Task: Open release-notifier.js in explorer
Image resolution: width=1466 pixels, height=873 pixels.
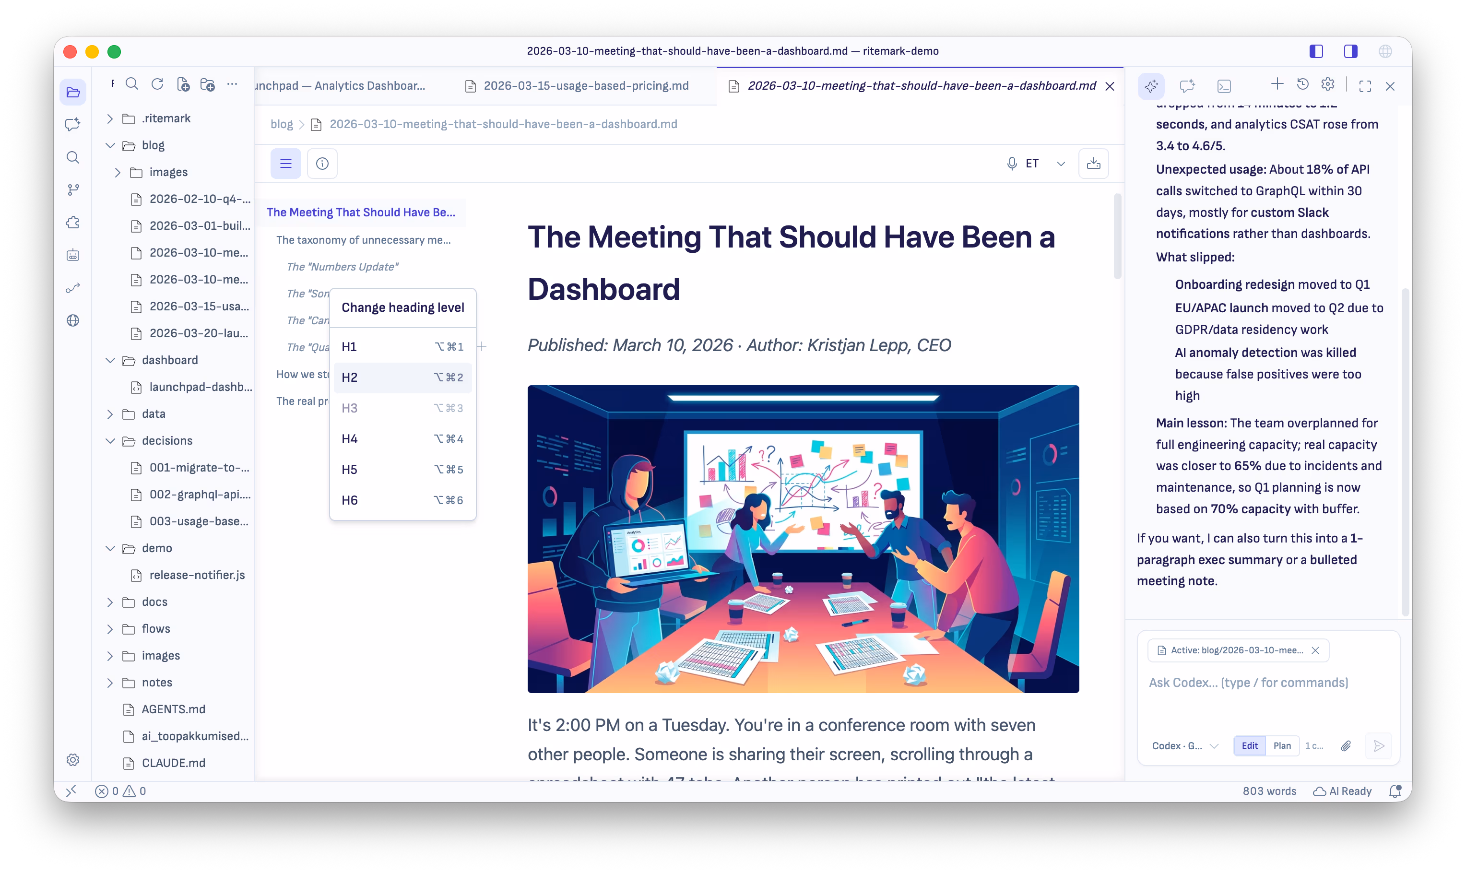Action: coord(197,575)
